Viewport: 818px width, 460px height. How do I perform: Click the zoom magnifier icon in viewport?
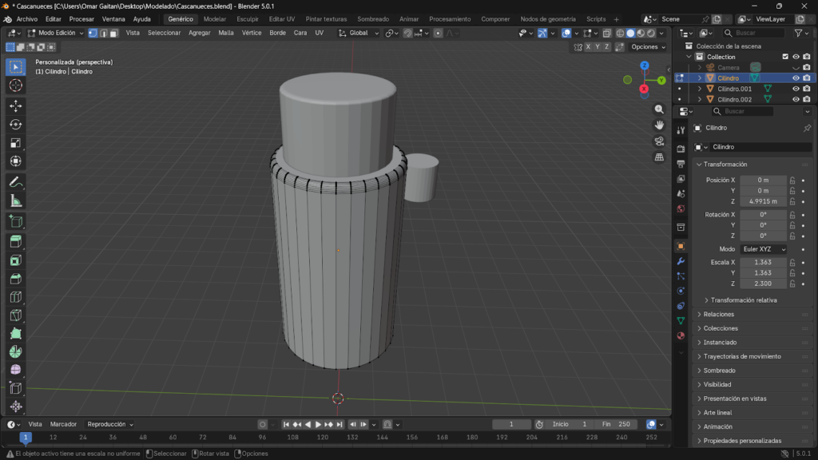pos(659,109)
